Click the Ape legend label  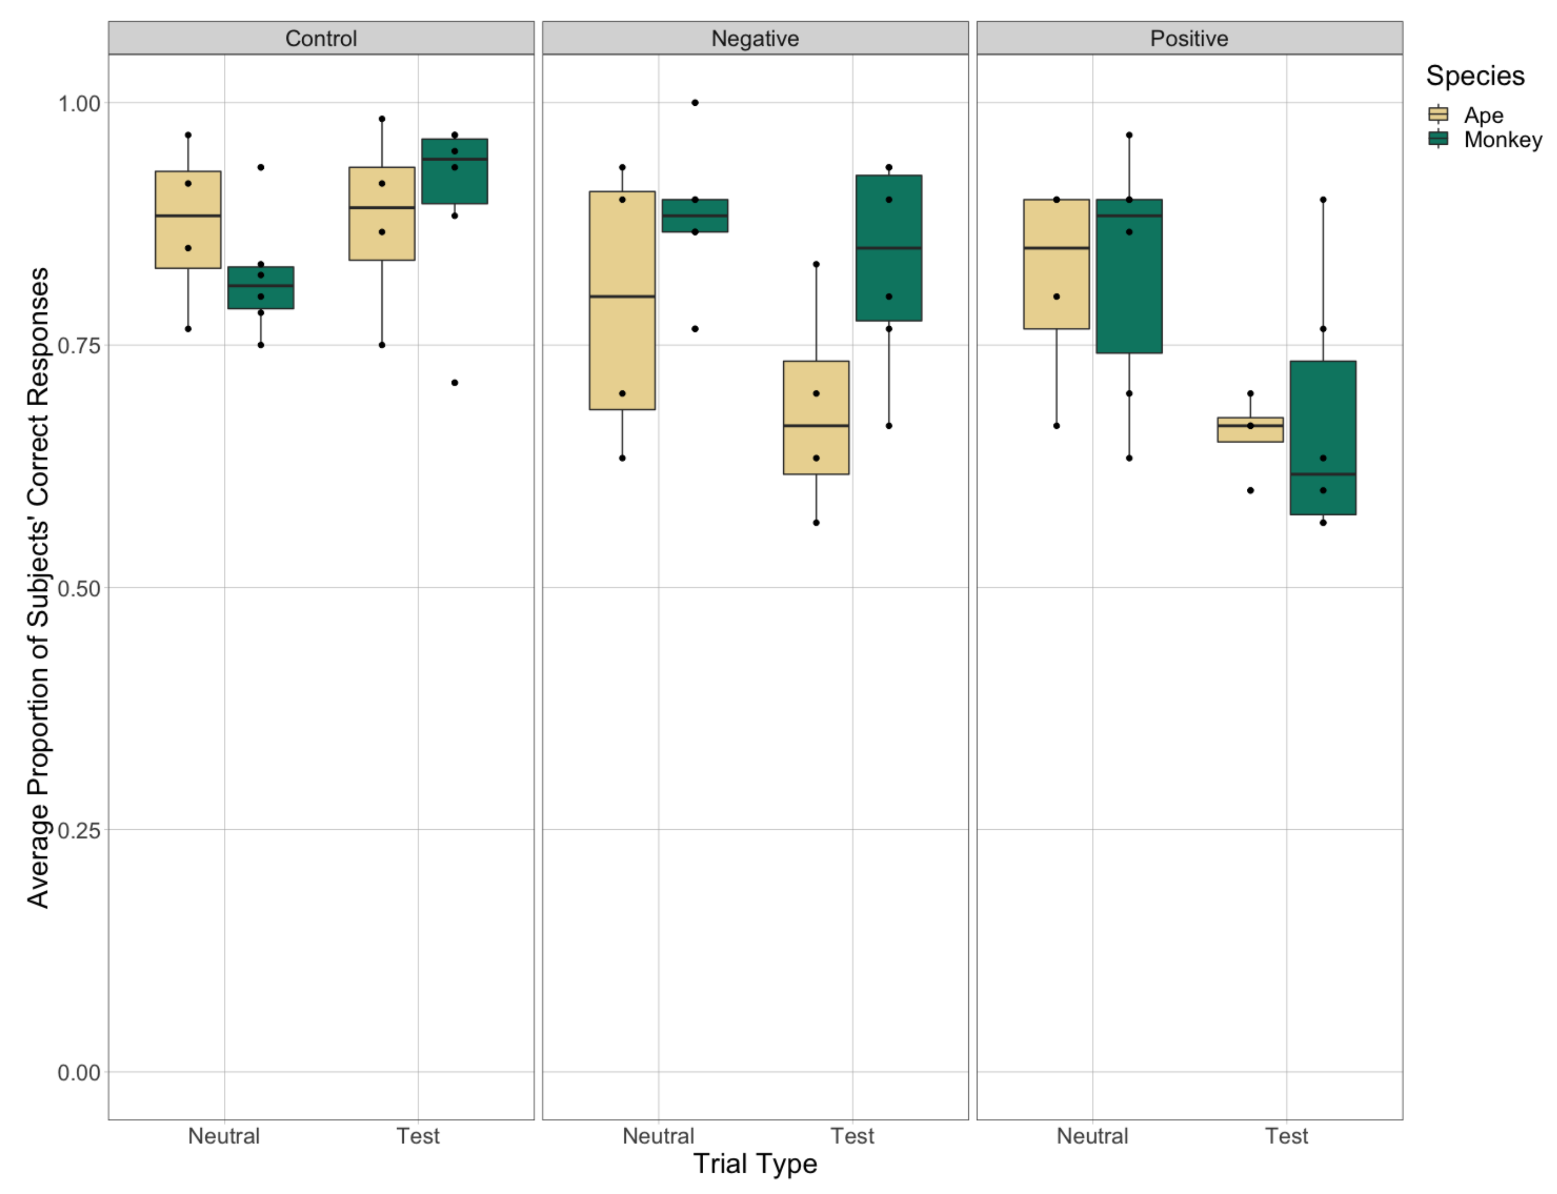coord(1483,115)
